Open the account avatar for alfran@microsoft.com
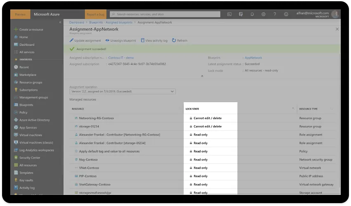Viewport: 351px width, 206px height. tap(336, 14)
